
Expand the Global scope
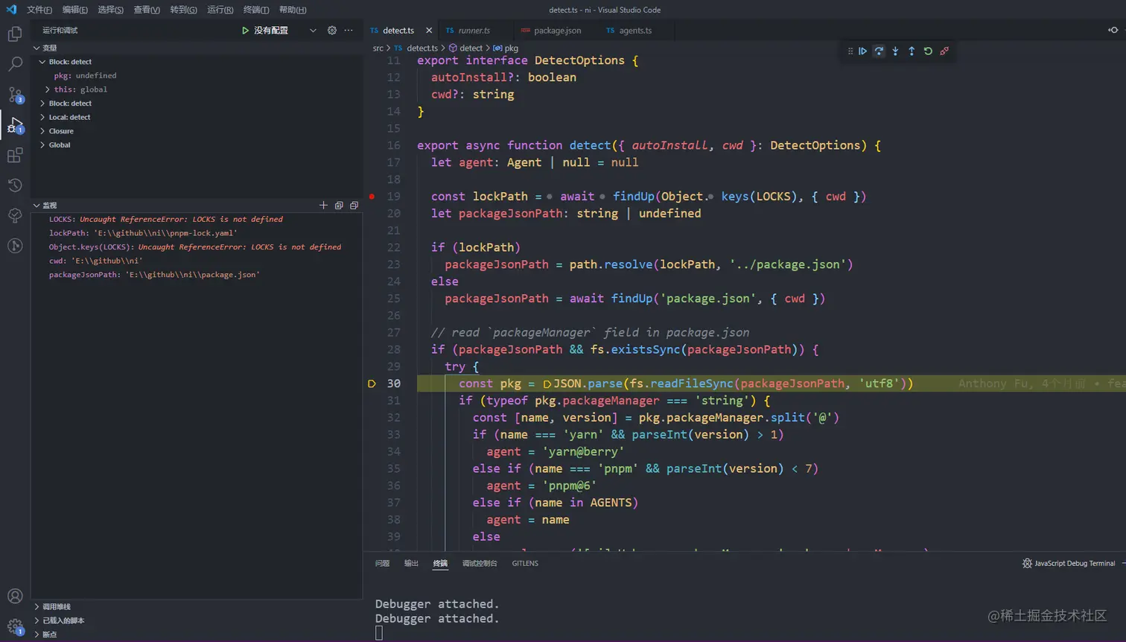(42, 145)
